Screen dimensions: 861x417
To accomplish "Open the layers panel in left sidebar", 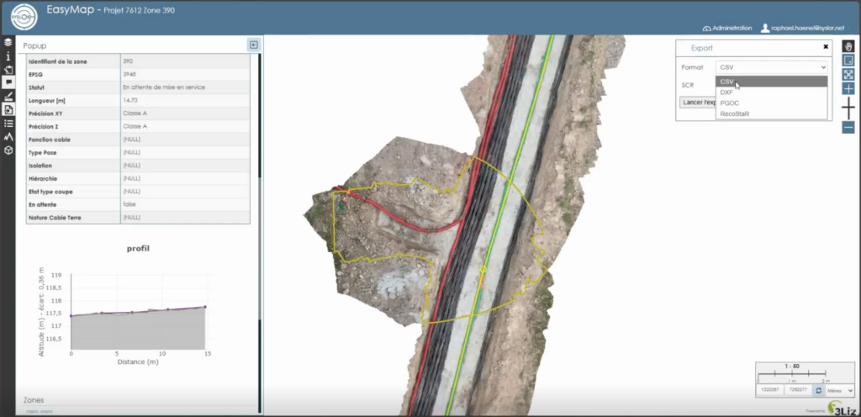I will coord(8,41).
